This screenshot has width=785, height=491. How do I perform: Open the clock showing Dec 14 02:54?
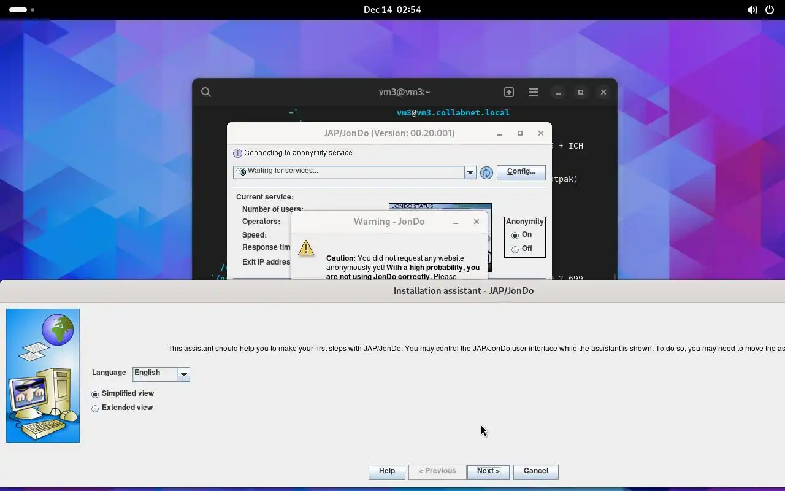392,10
